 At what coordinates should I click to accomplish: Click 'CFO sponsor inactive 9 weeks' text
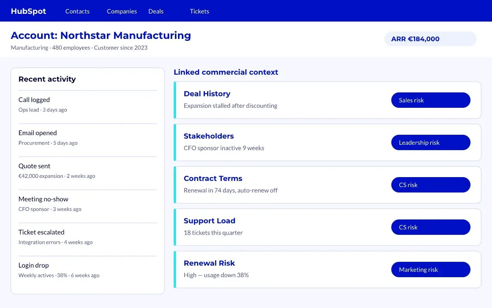pyautogui.click(x=224, y=148)
